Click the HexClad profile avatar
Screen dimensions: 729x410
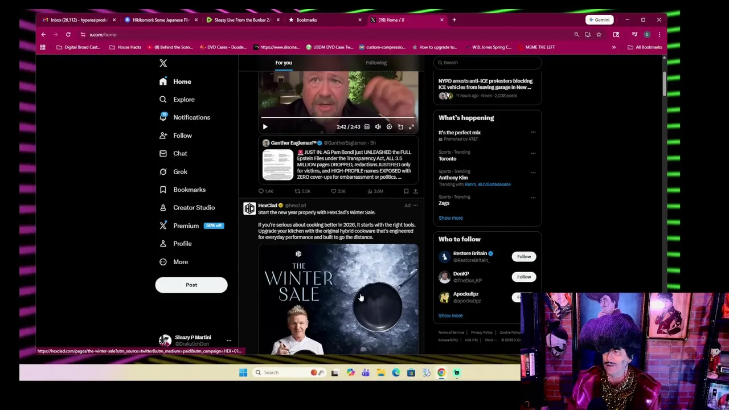pyautogui.click(x=249, y=209)
